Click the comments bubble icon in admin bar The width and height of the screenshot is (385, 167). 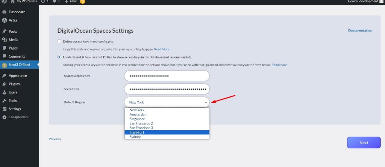[55, 1]
